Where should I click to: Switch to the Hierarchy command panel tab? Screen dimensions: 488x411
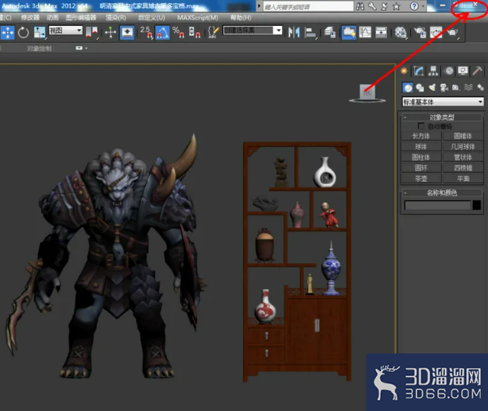pyautogui.click(x=433, y=71)
